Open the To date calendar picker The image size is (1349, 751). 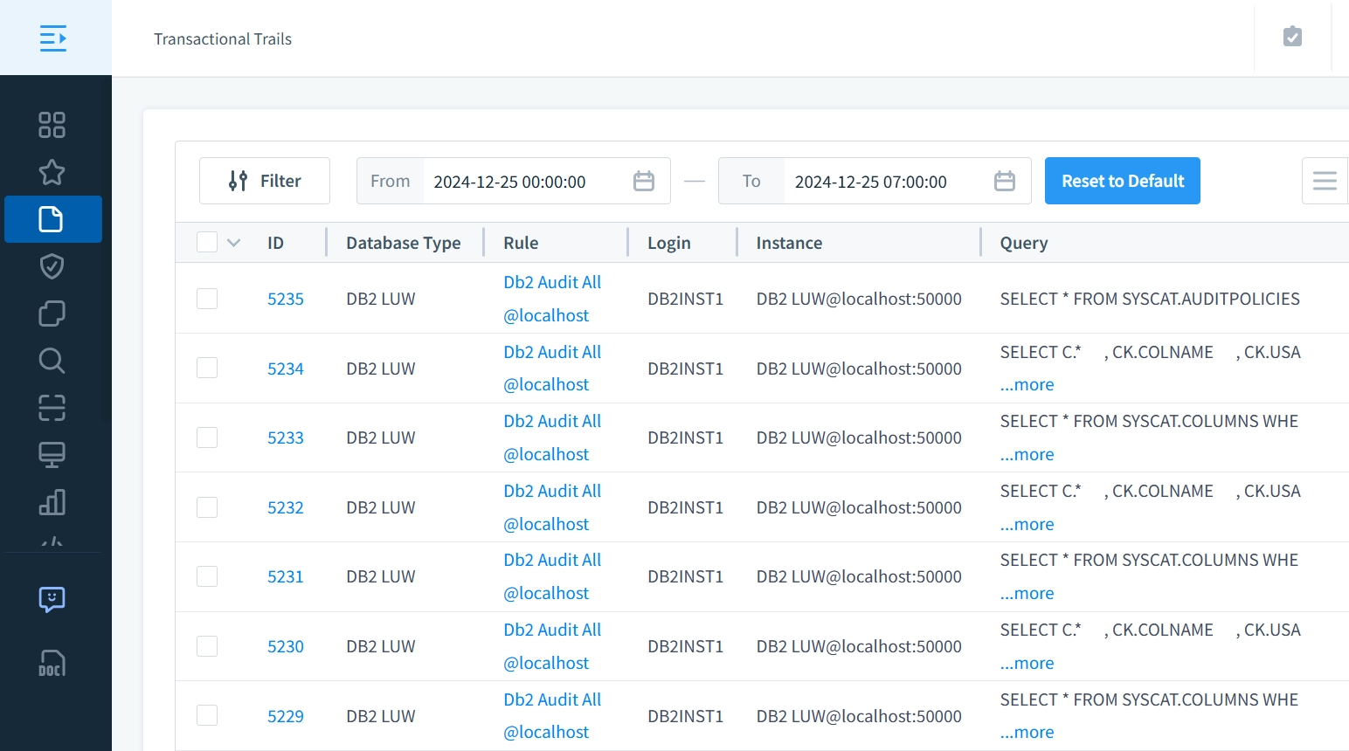pos(1005,181)
